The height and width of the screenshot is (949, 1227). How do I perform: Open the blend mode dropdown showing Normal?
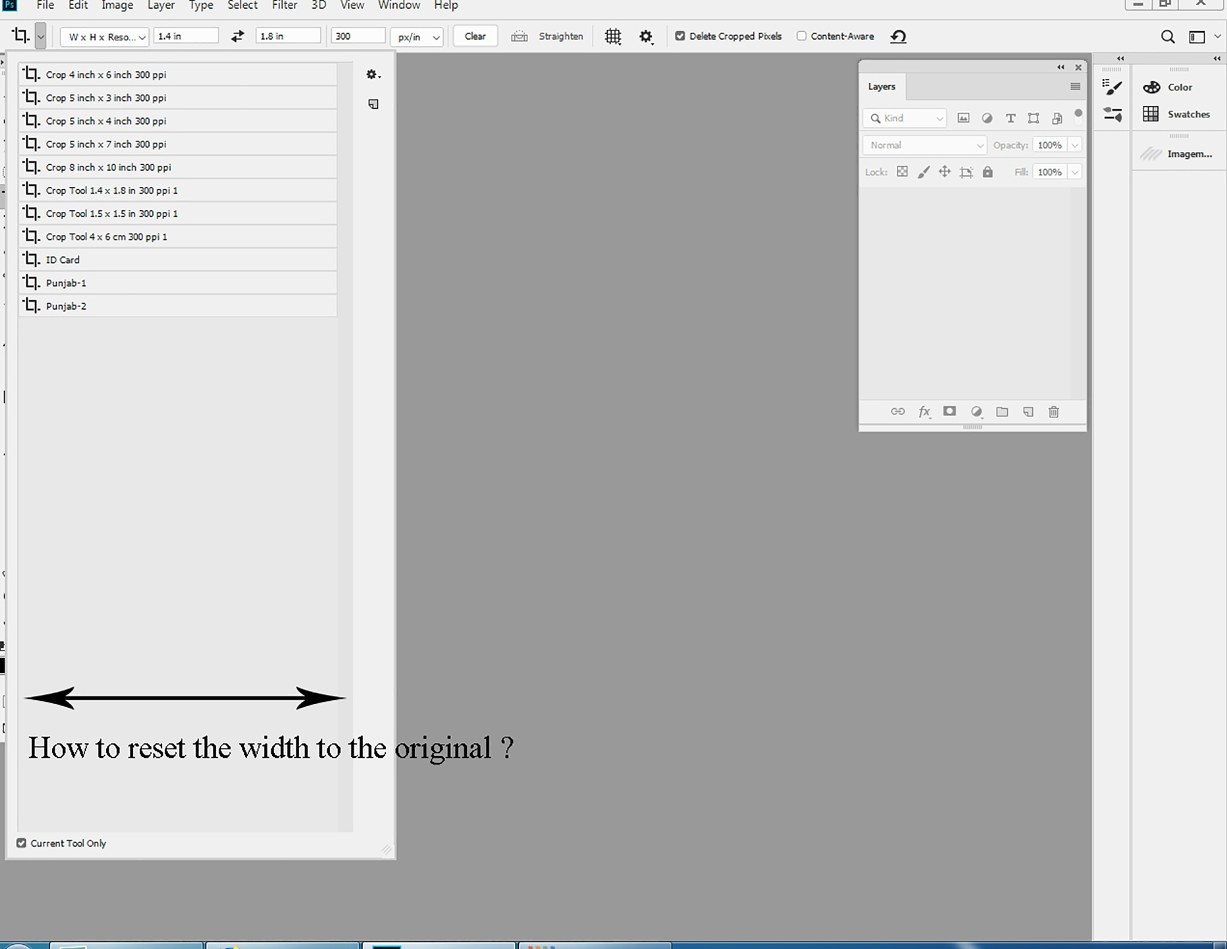coord(924,145)
